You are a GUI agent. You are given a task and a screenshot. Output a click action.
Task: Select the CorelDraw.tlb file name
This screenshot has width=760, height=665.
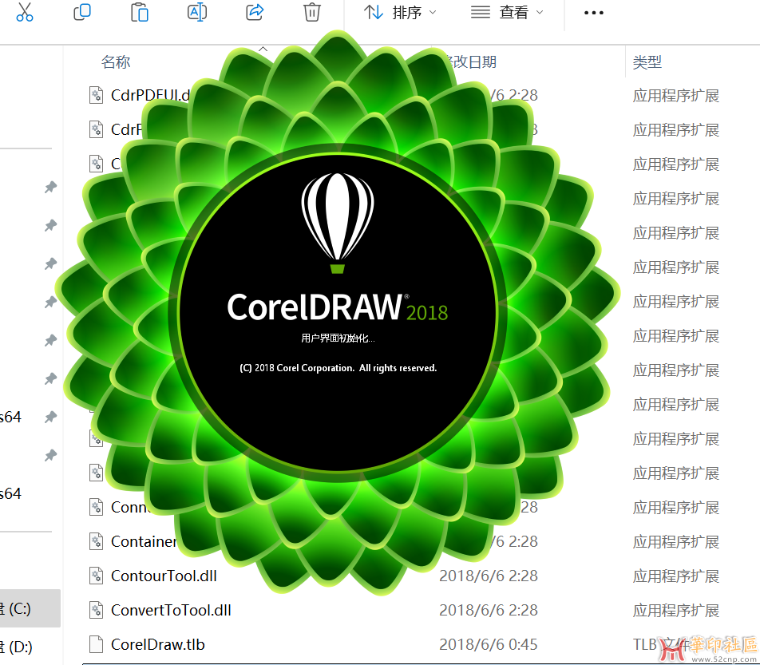pos(158,645)
